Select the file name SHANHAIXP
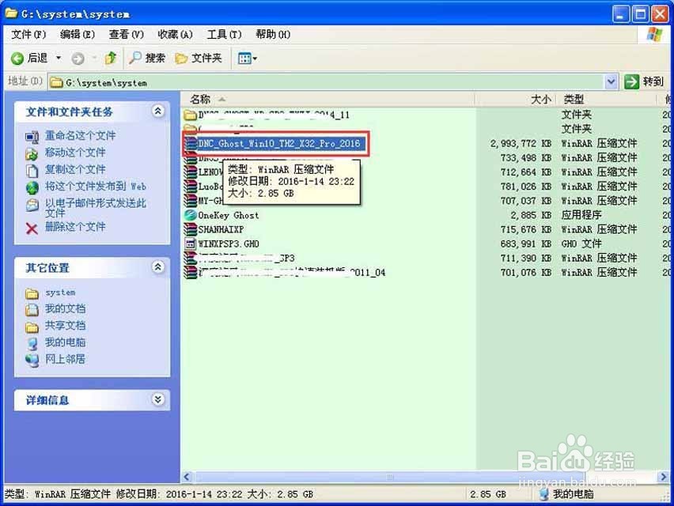Image resolution: width=674 pixels, height=506 pixels. (x=221, y=229)
